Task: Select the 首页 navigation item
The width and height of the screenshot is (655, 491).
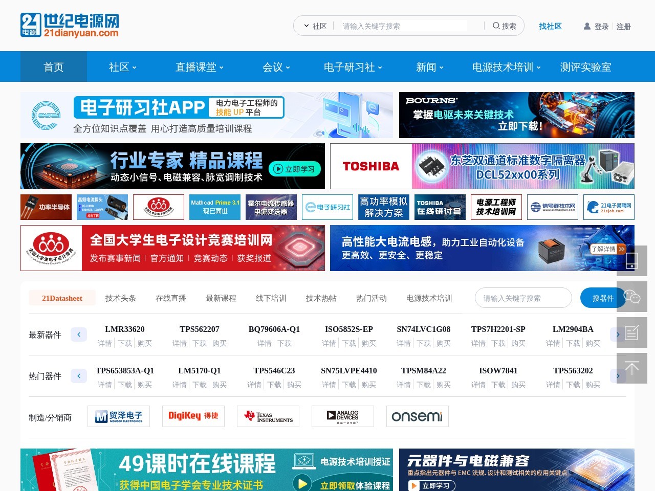Action: point(54,67)
